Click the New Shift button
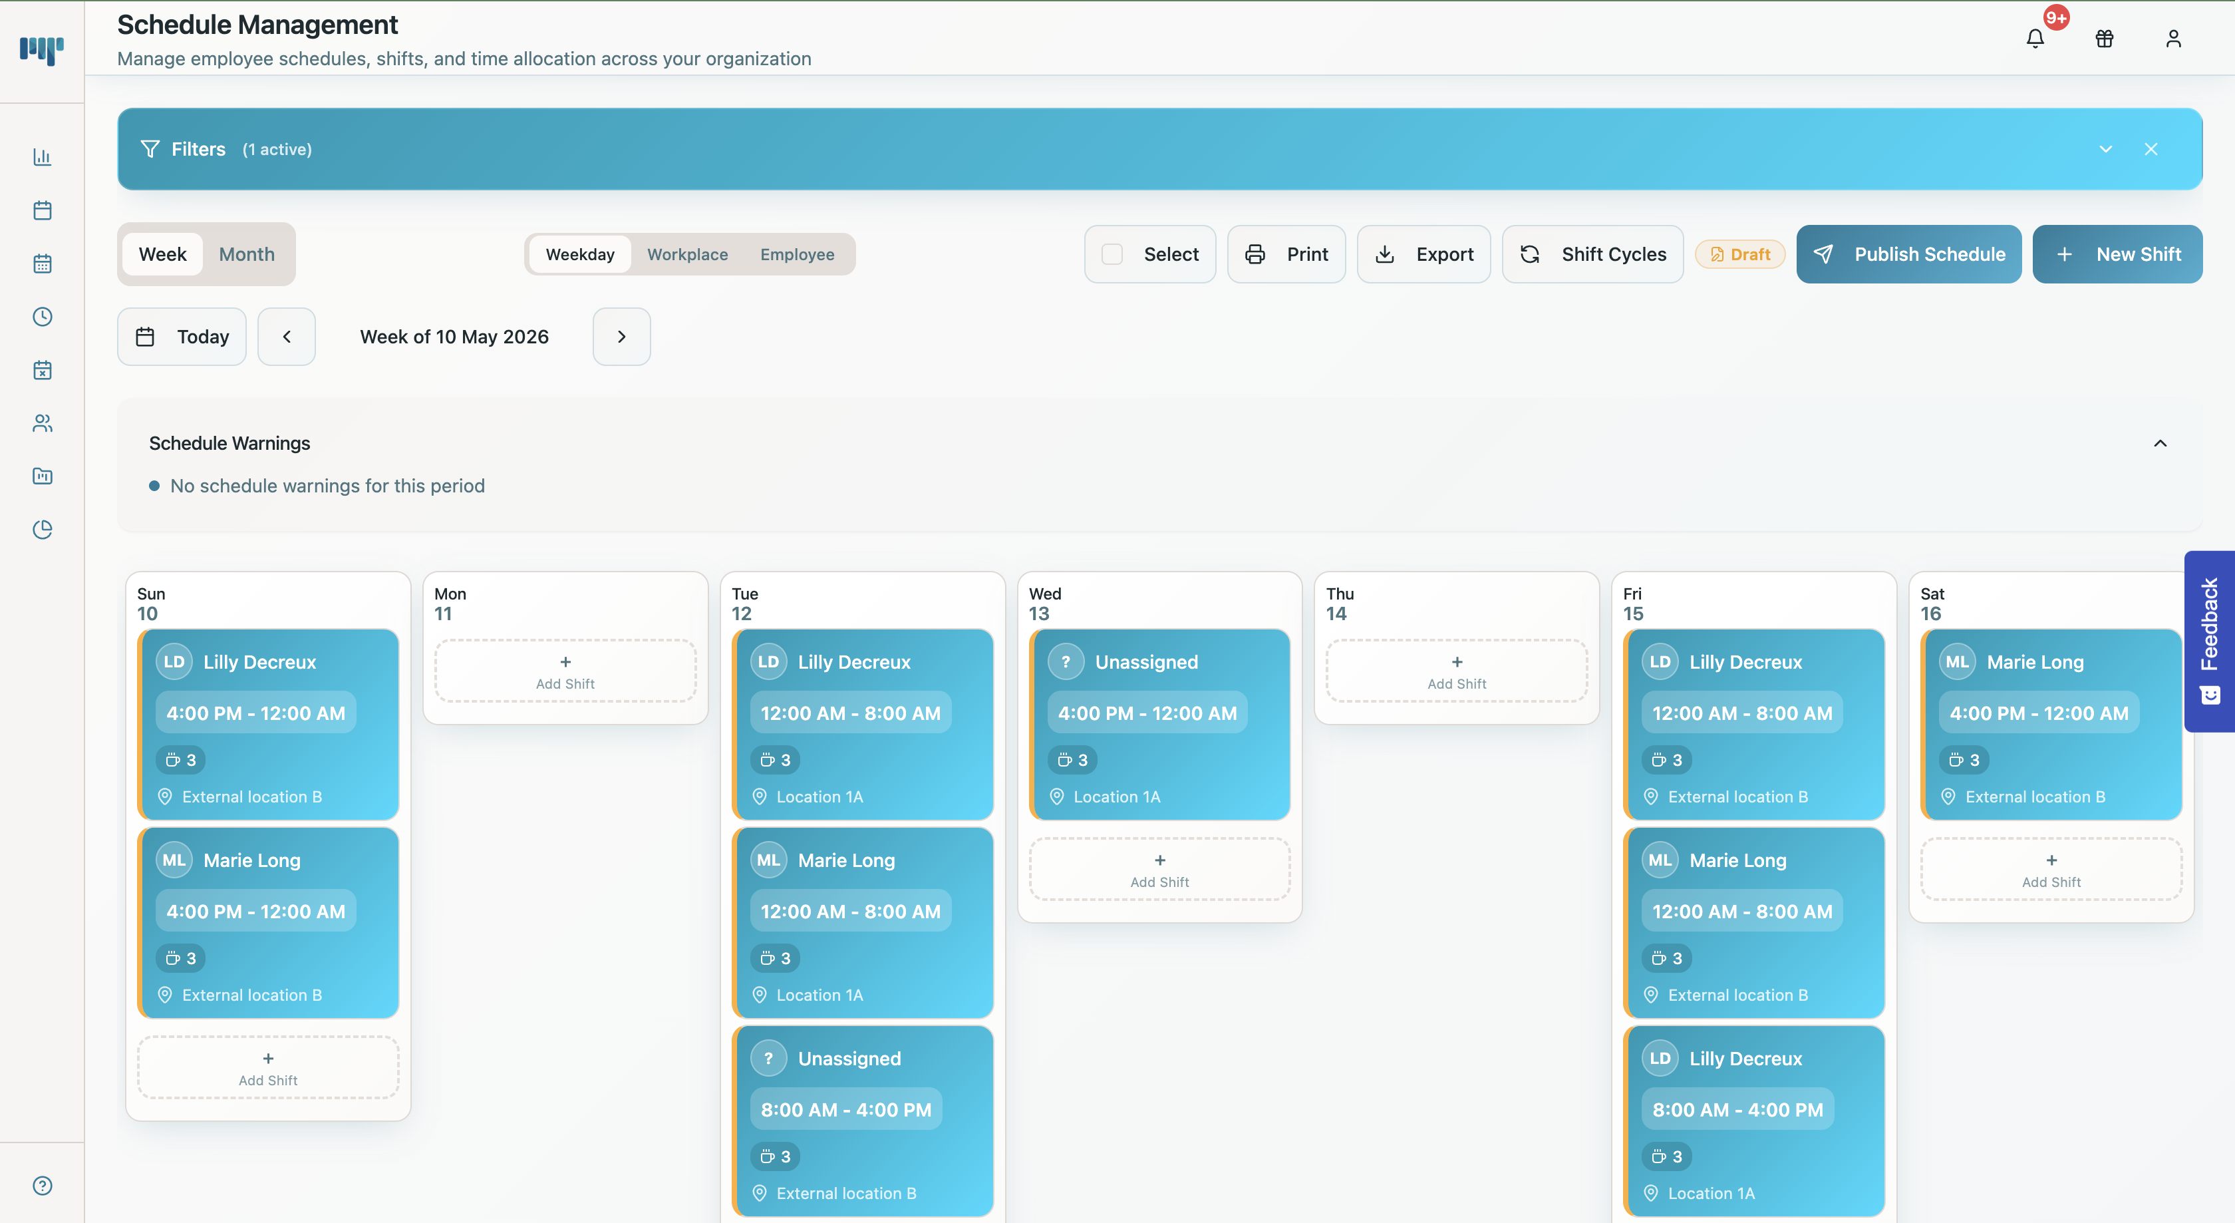This screenshot has height=1223, width=2235. pyautogui.click(x=2117, y=254)
